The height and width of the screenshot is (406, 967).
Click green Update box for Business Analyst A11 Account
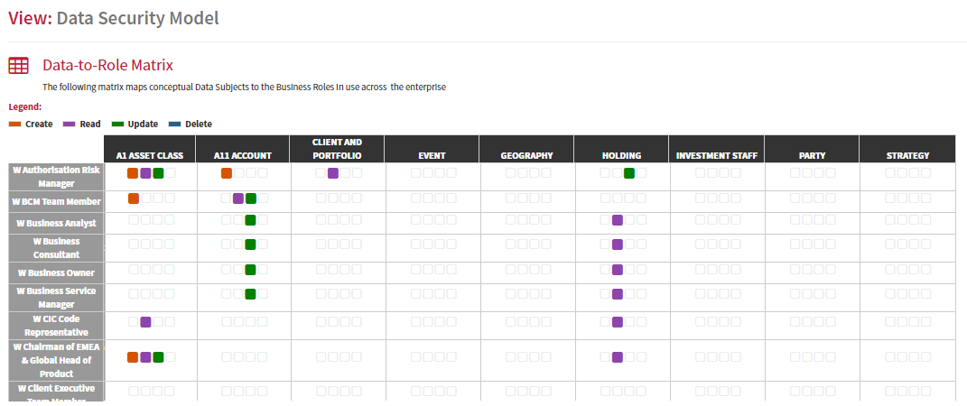click(x=250, y=220)
